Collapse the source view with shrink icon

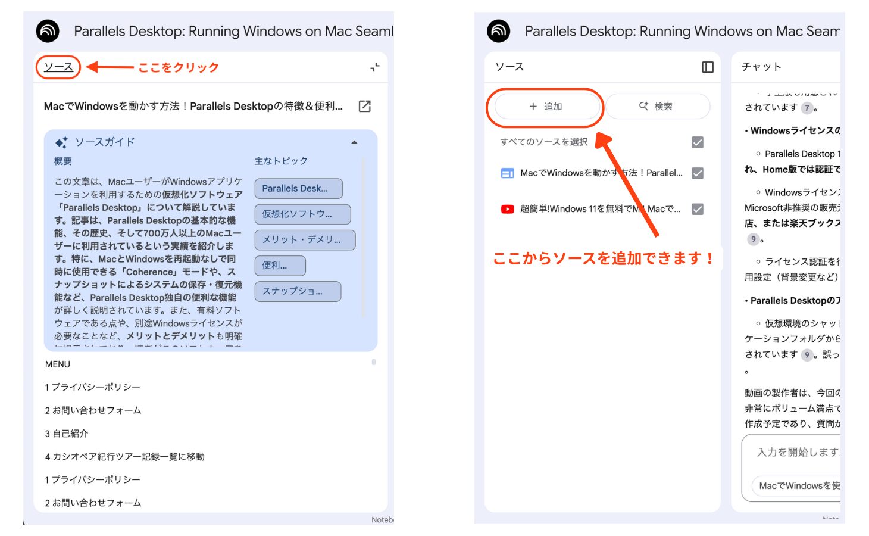pyautogui.click(x=374, y=67)
